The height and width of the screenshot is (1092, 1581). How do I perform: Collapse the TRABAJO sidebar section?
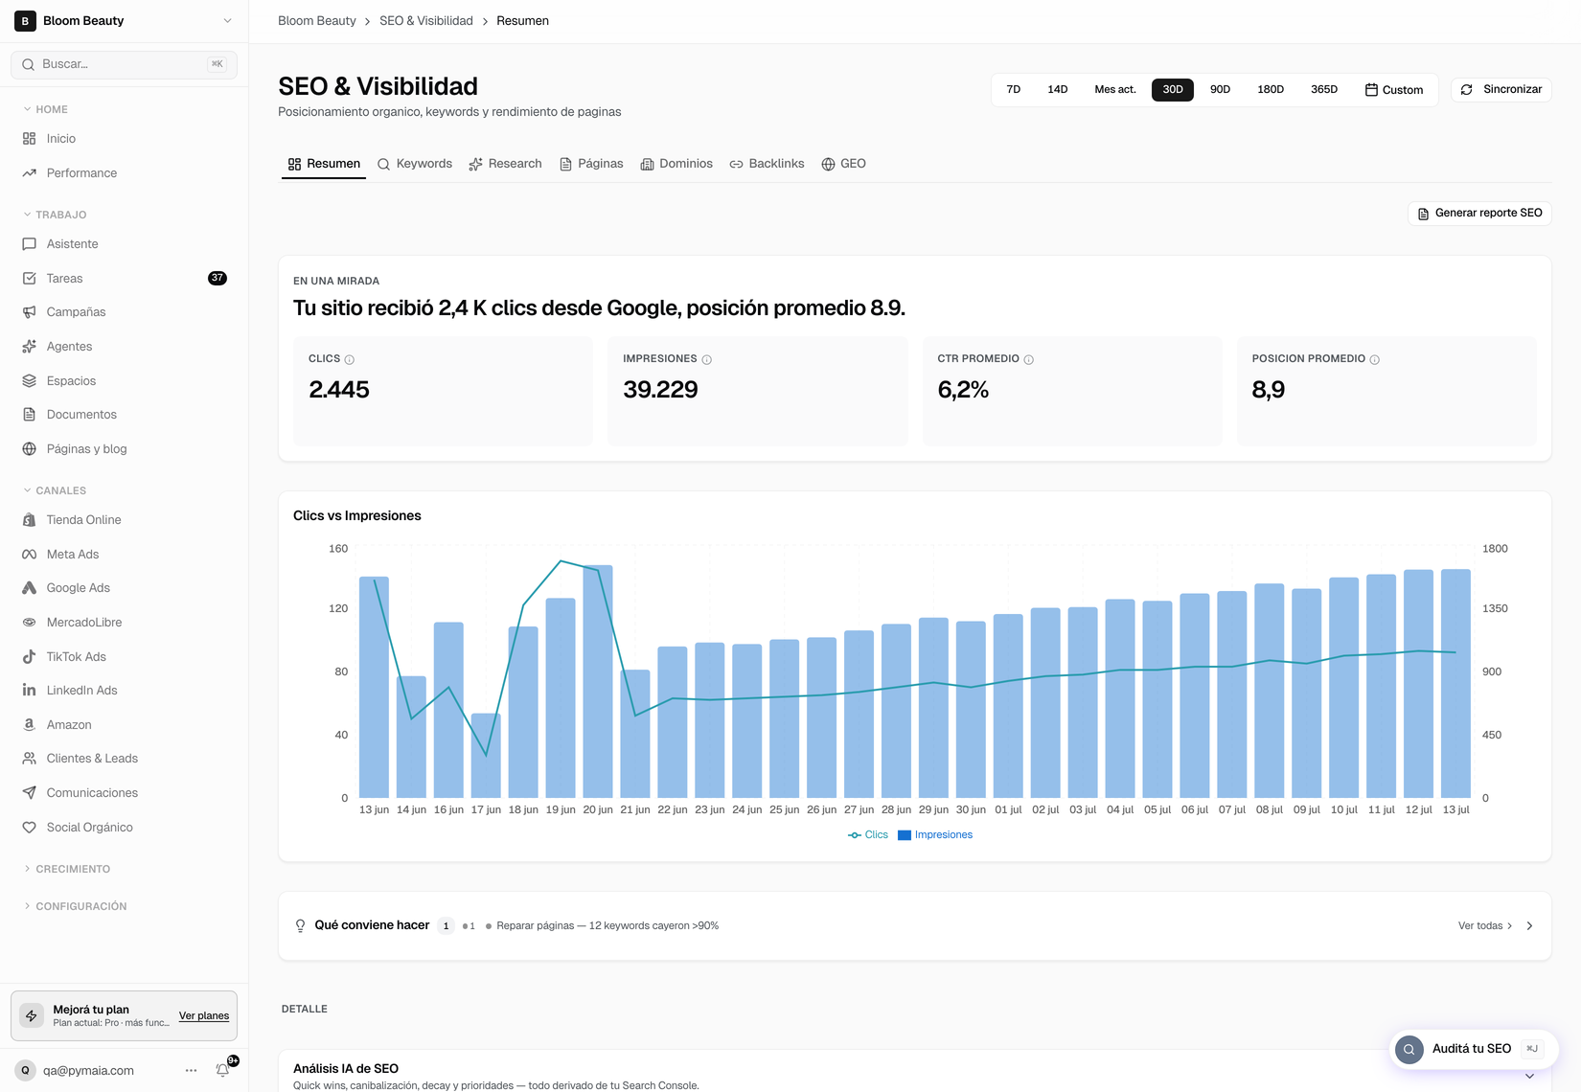(55, 215)
